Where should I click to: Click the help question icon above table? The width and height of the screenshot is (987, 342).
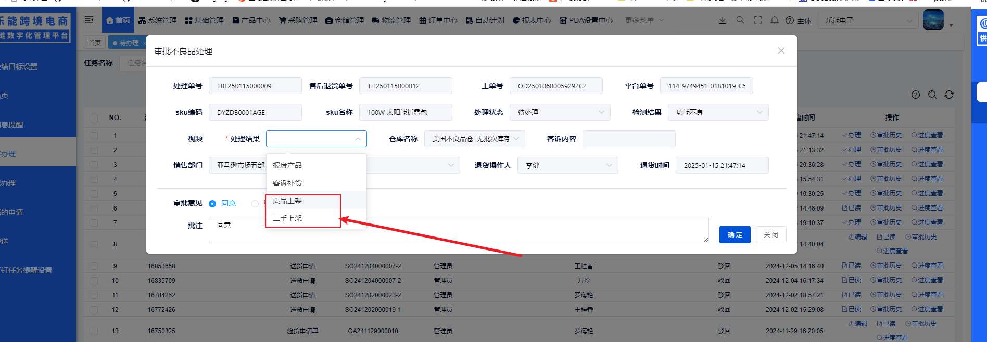pos(916,95)
